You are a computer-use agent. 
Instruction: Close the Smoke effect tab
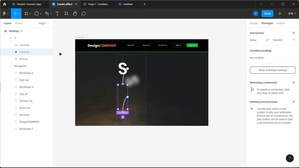pos(76,4)
